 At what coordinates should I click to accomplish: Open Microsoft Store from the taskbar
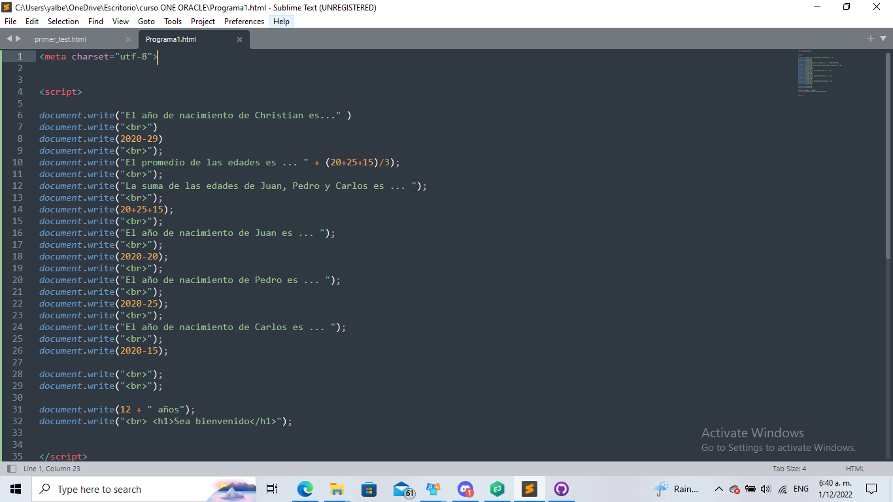click(369, 489)
